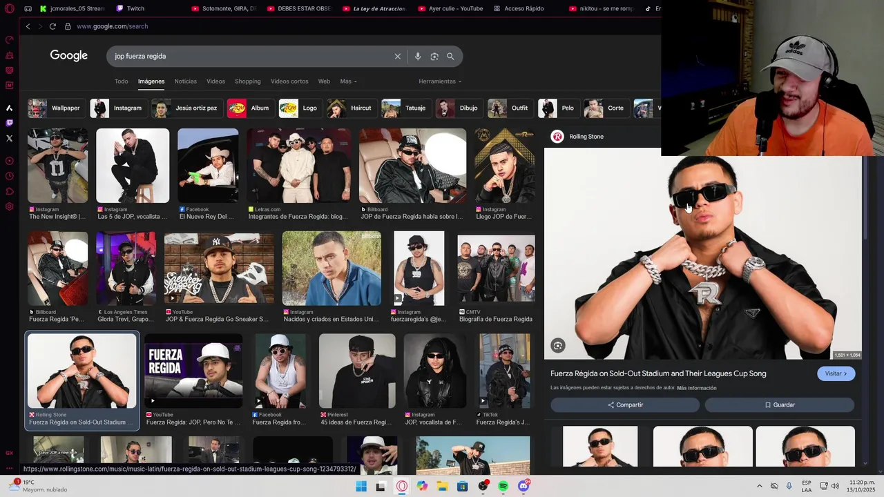This screenshot has width=884, height=497.
Task: Open the Herramientas tools dropdown
Action: 440,81
